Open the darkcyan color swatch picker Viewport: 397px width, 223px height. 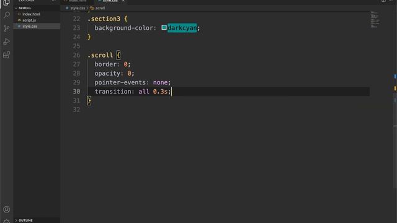point(164,27)
